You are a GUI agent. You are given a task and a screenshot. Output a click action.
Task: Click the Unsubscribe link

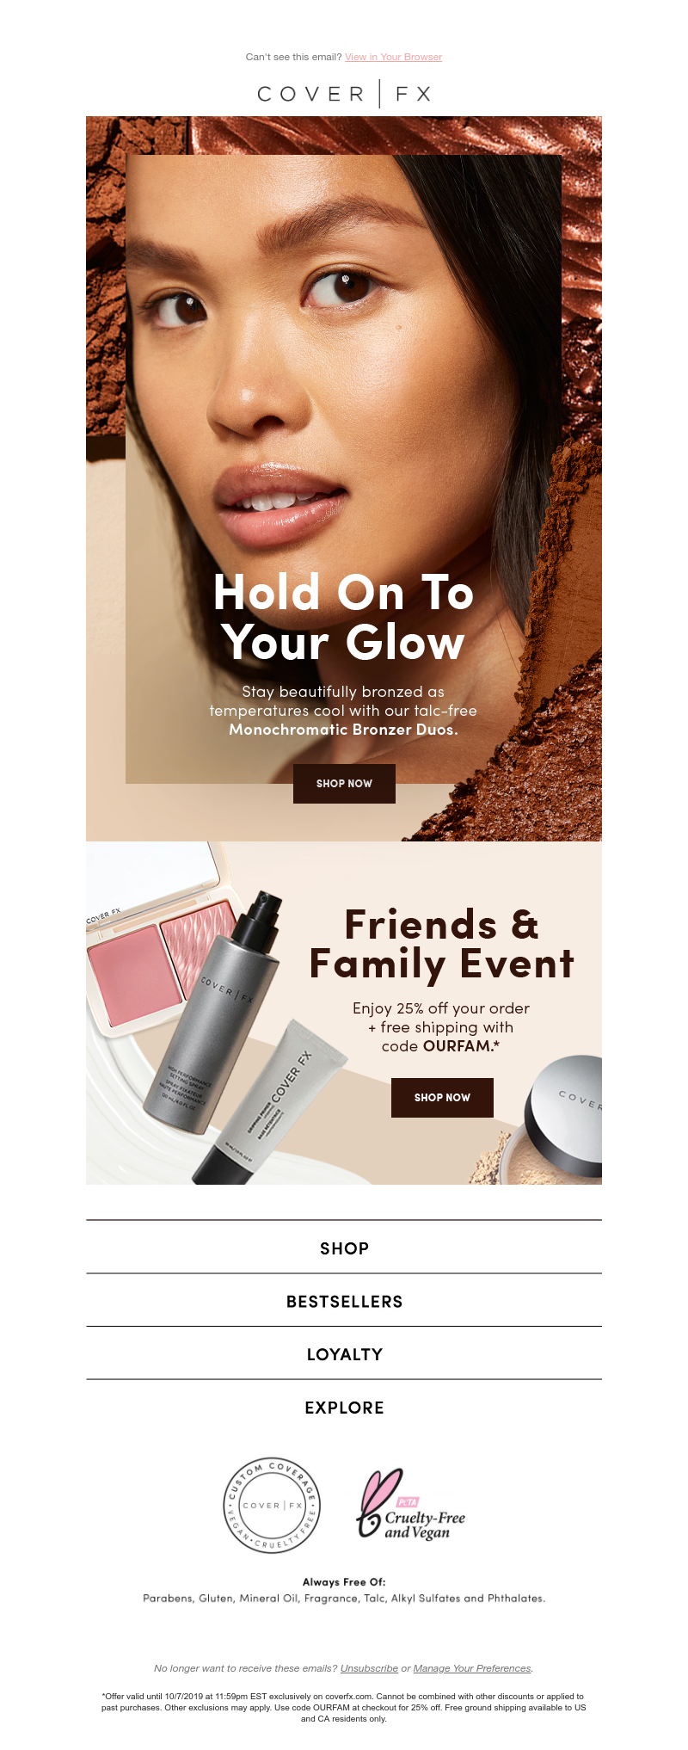click(x=369, y=1668)
